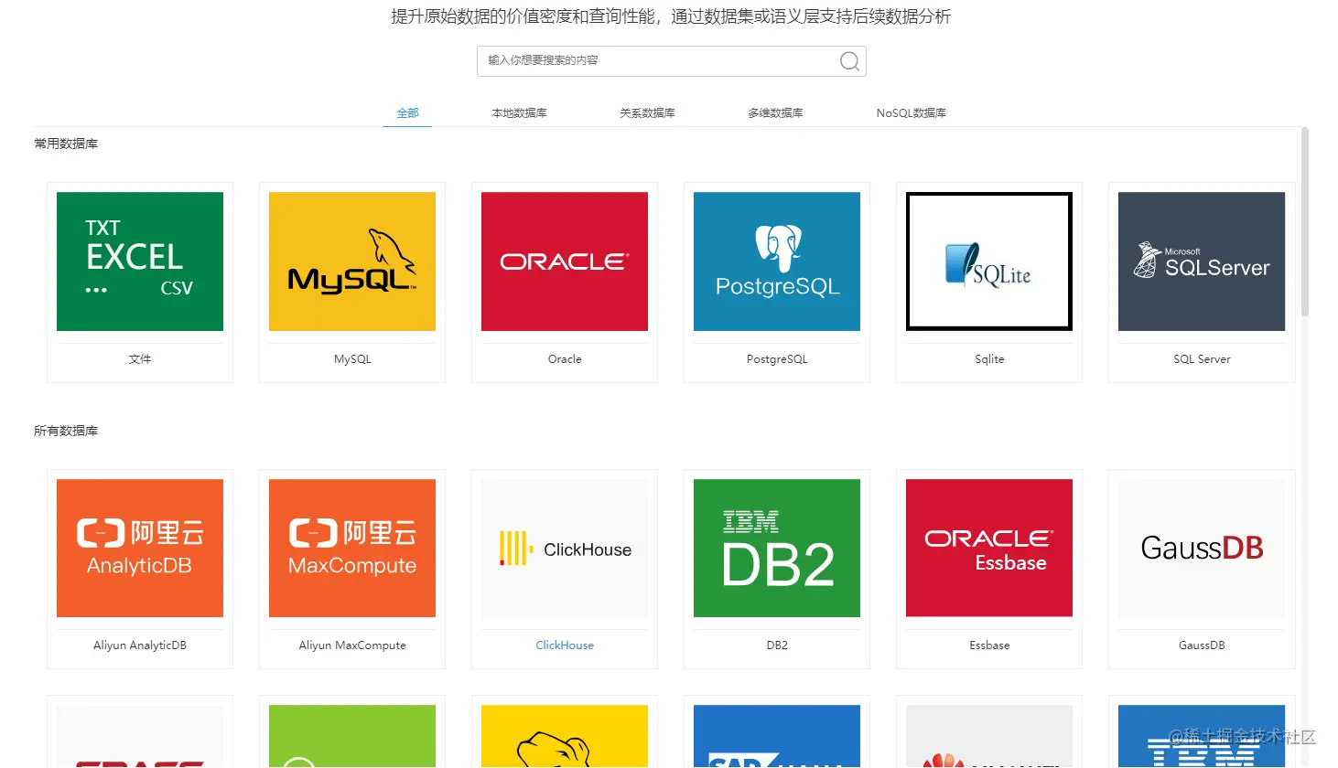Click the GaussDB caption text
Image resolution: width=1338 pixels, height=768 pixels.
pos(1202,645)
